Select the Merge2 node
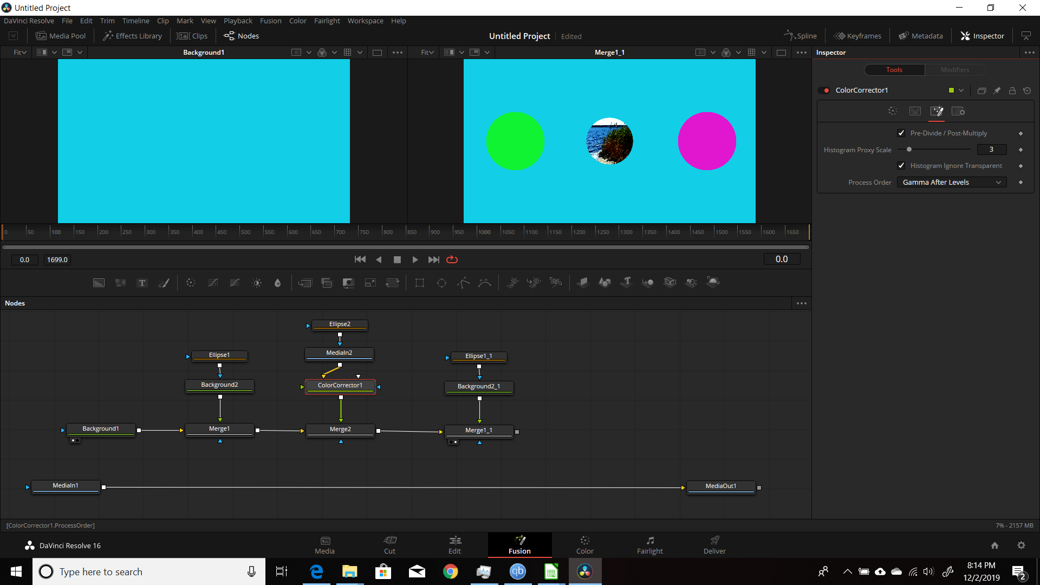 [340, 430]
